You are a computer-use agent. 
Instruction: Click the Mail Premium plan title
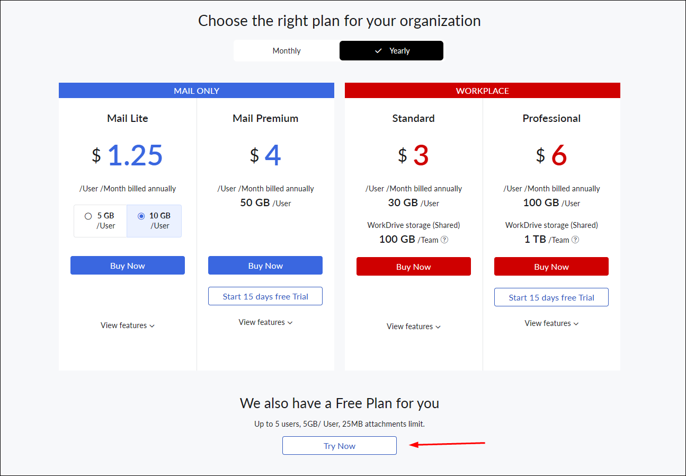coord(265,118)
